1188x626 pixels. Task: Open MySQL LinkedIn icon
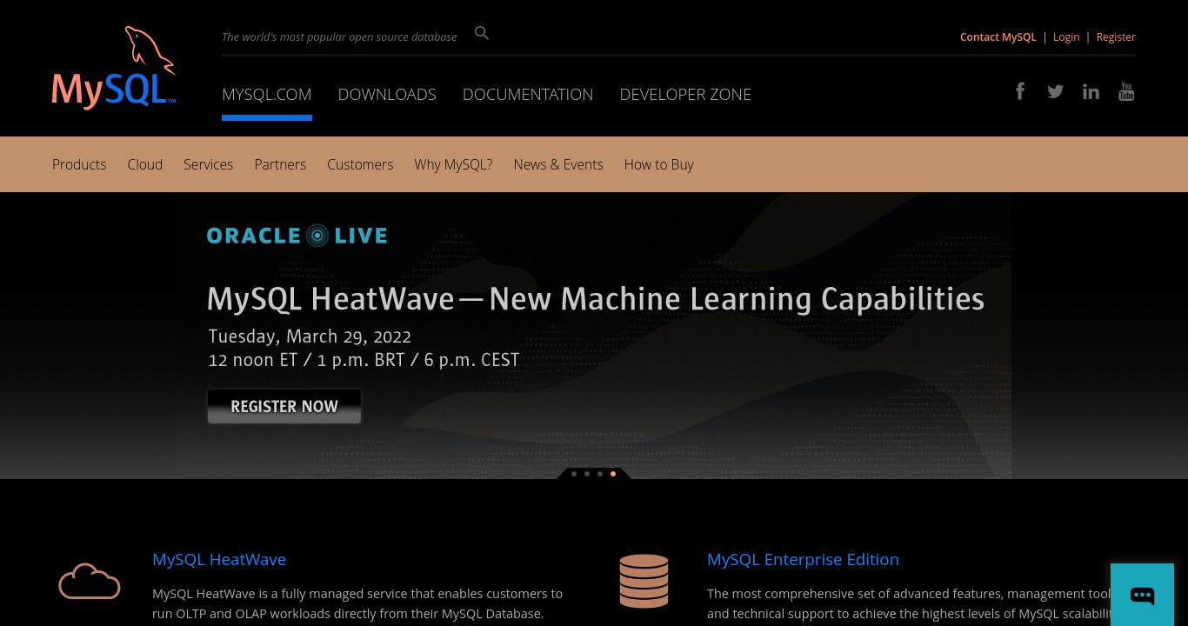[1091, 91]
